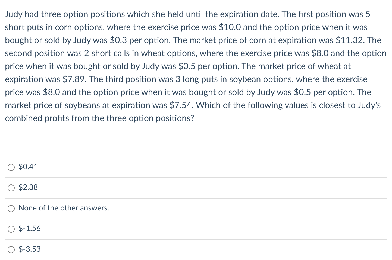The height and width of the screenshot is (260, 392).
Task: Select the radio button for $0.41
Action: point(11,167)
